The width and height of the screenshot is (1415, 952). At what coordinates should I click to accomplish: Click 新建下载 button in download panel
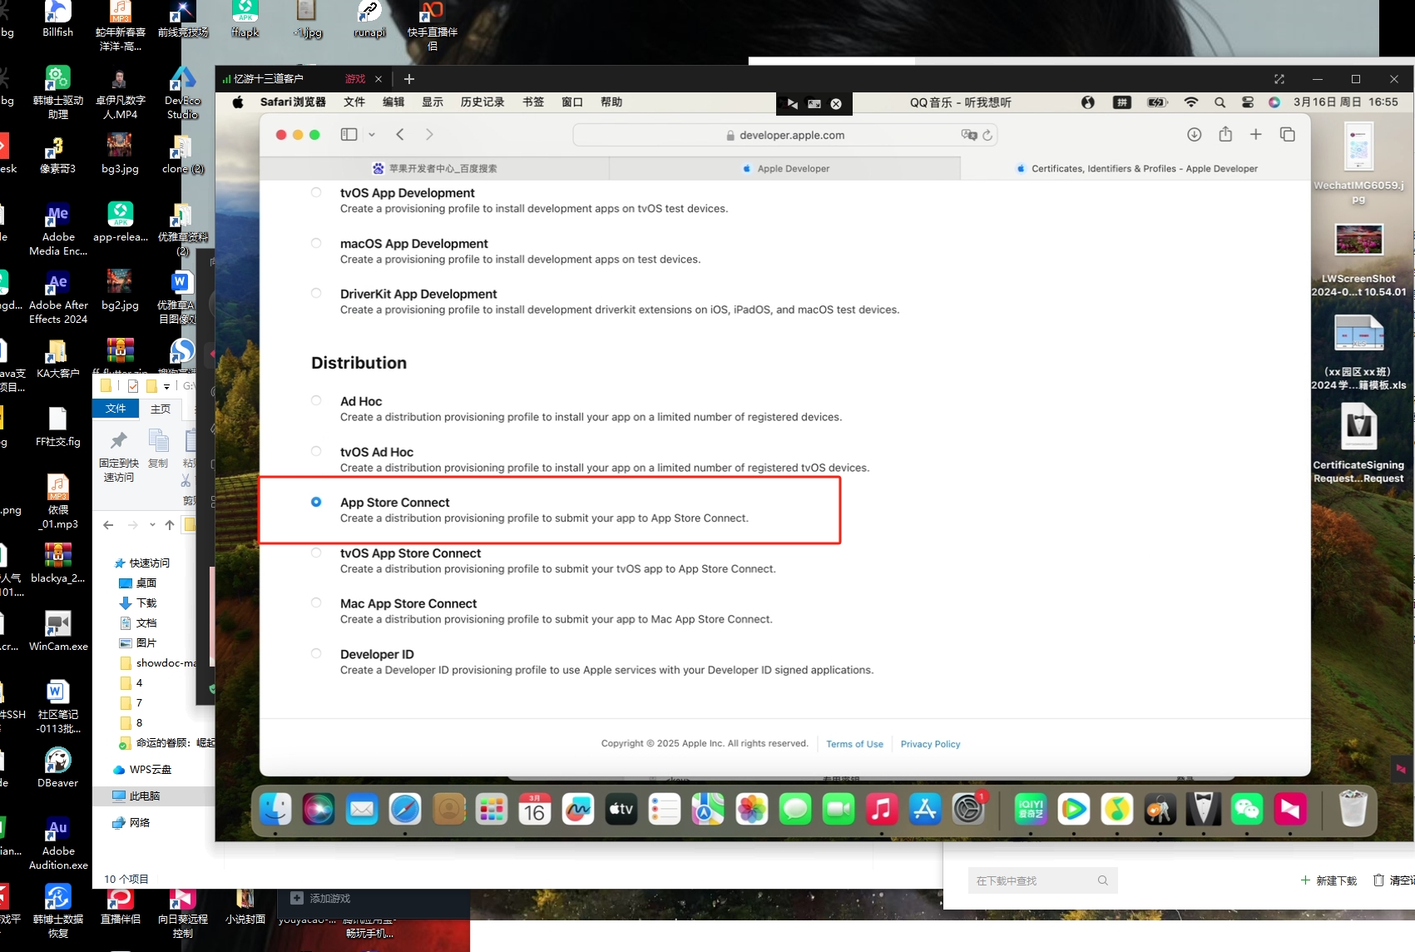coord(1328,880)
